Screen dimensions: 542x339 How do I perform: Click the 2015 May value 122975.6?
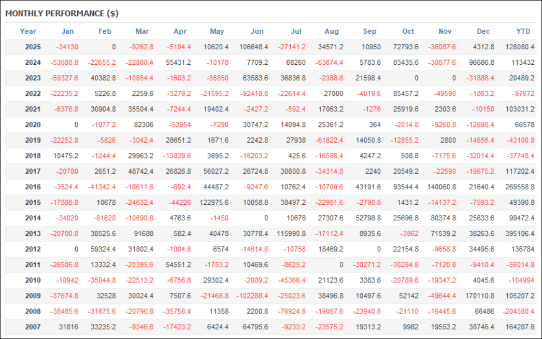(215, 203)
